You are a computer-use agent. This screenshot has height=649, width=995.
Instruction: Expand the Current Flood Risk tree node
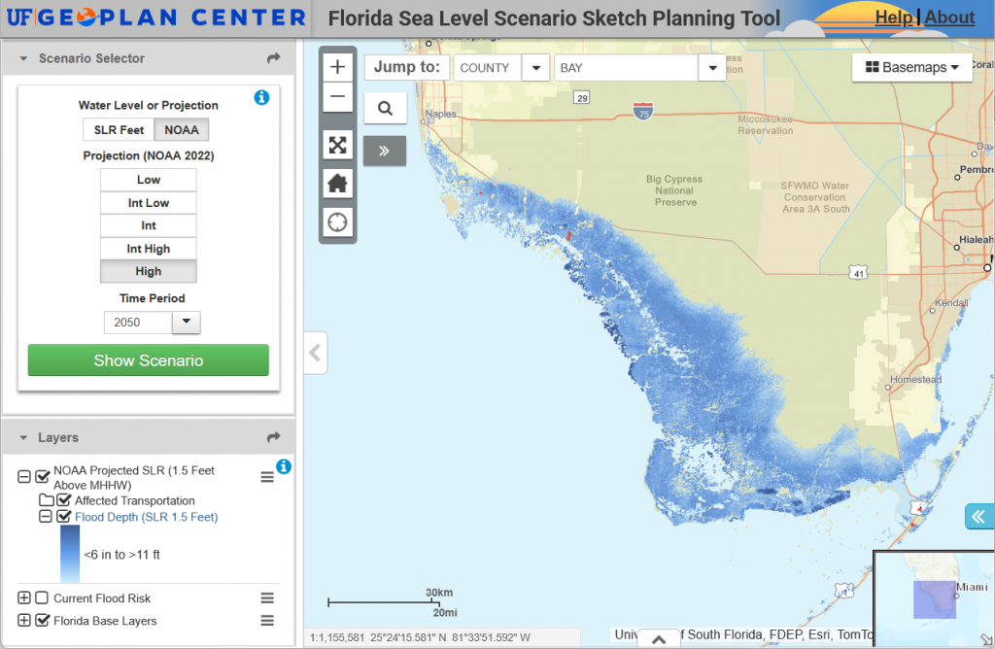click(x=24, y=598)
